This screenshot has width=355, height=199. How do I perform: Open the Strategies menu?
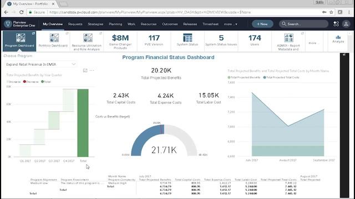point(95,24)
